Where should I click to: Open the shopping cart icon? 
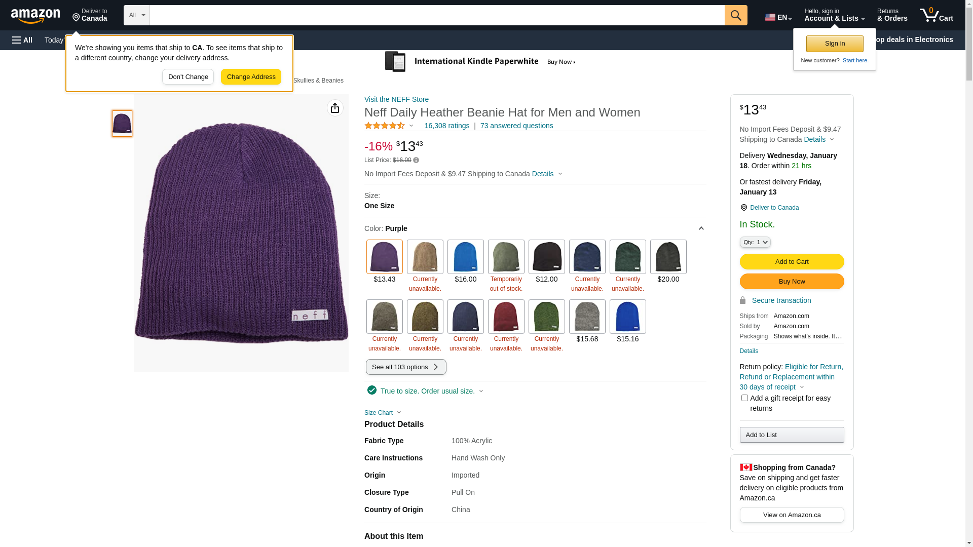[936, 15]
